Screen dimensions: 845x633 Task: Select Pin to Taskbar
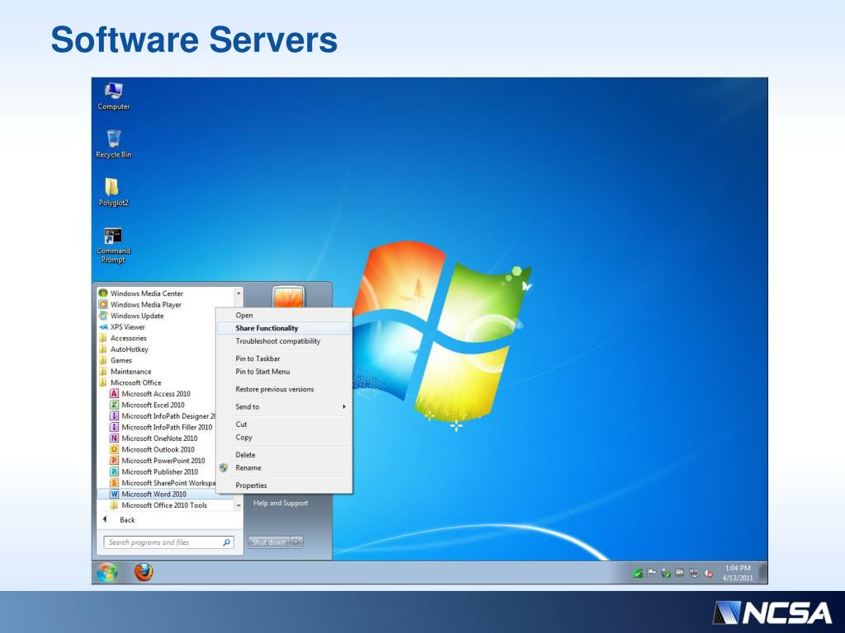tap(284, 359)
